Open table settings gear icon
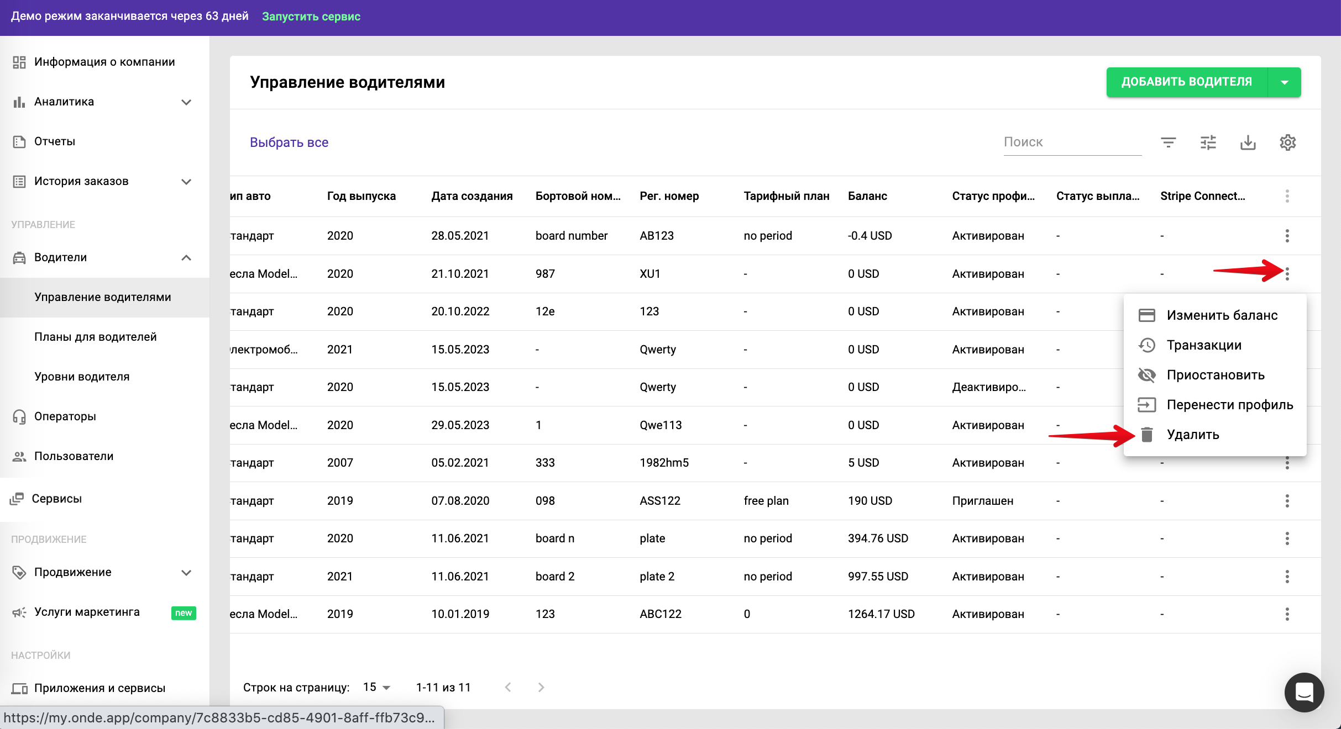1341x729 pixels. tap(1287, 142)
